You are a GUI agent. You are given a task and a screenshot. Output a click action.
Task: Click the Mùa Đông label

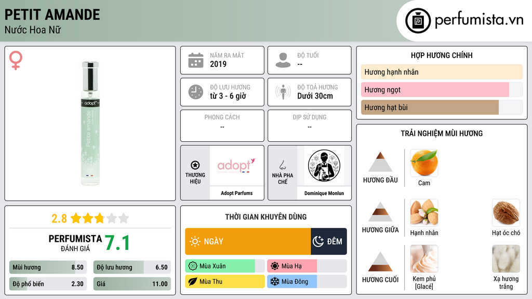coord(295,282)
